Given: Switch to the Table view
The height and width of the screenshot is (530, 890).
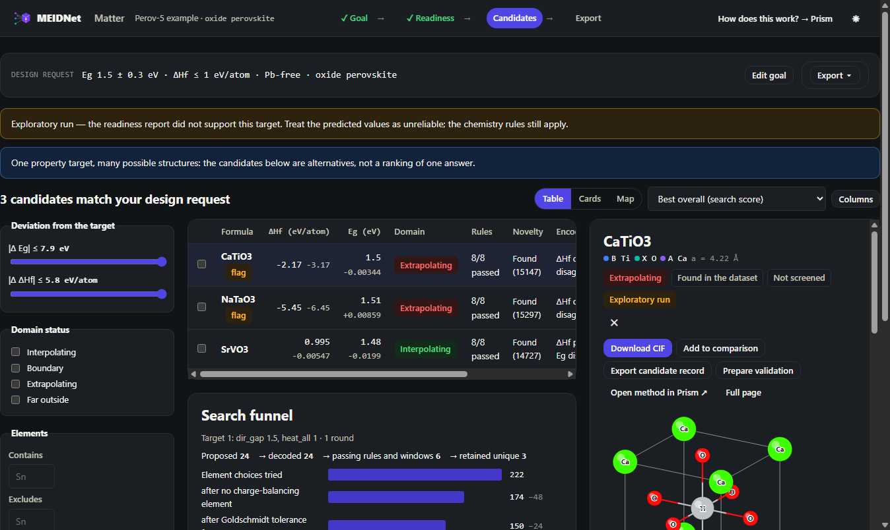Looking at the screenshot, I should (553, 199).
